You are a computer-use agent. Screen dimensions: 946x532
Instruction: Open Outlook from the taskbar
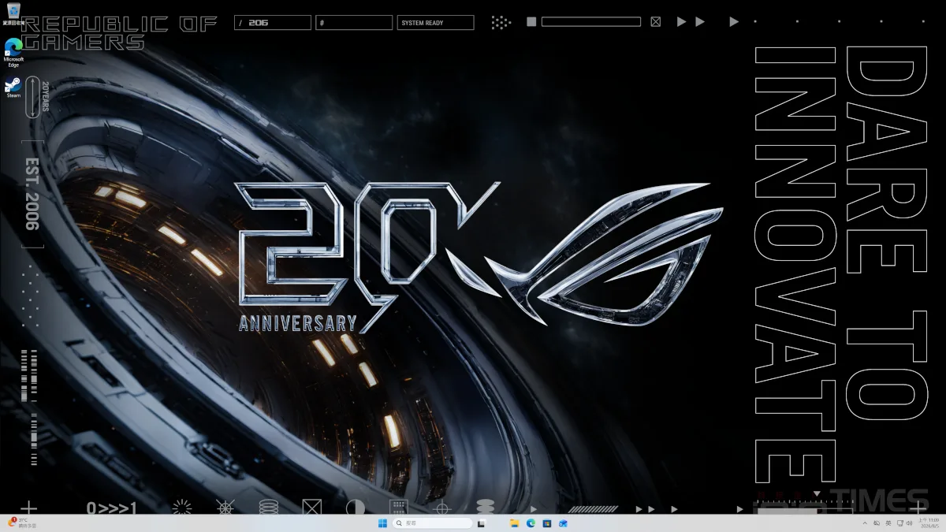564,523
